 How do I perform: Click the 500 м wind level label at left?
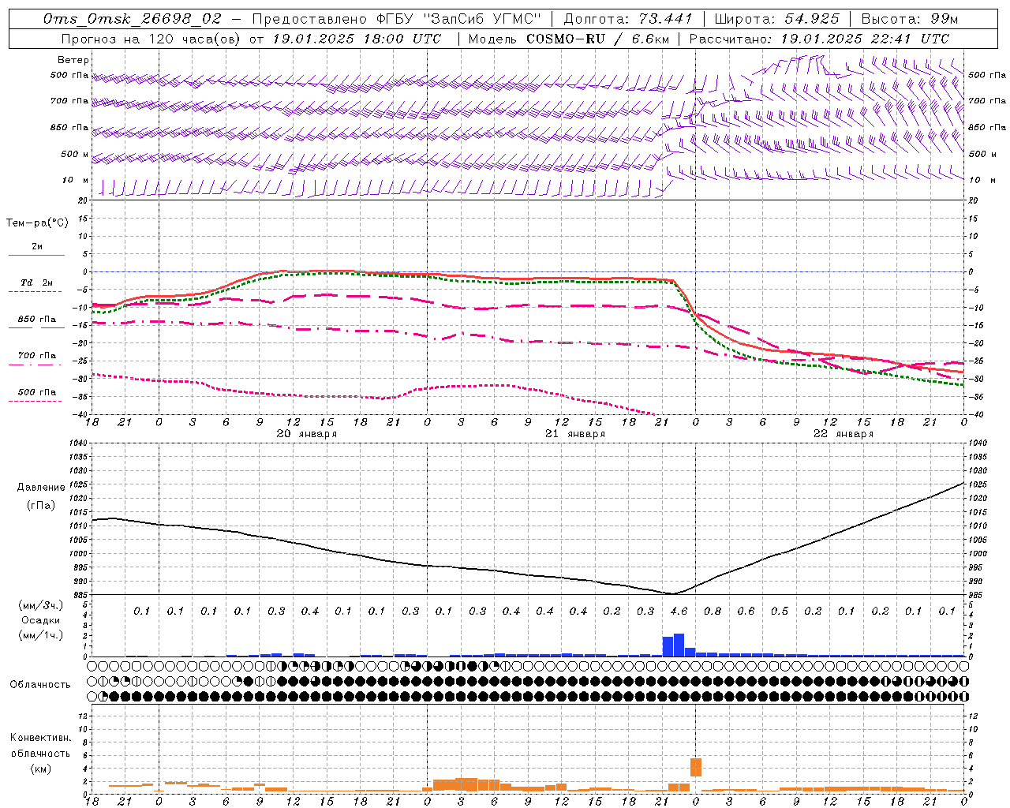75,154
